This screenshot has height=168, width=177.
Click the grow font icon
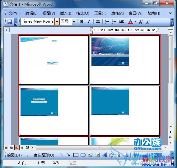pos(141,22)
